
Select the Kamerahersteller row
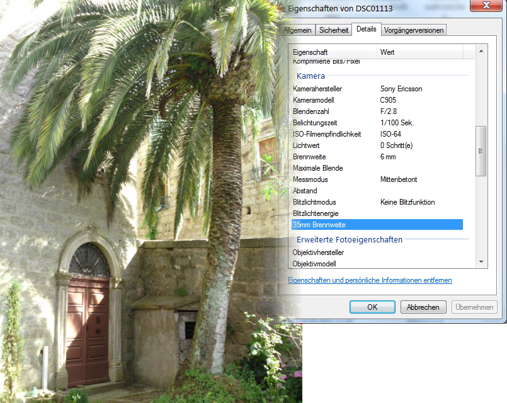point(377,89)
